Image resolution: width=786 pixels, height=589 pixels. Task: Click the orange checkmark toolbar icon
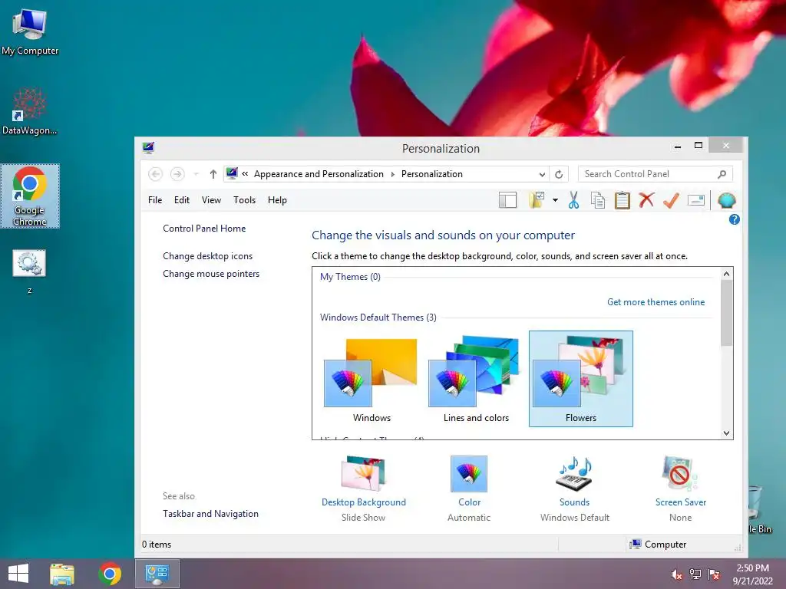[x=671, y=200]
